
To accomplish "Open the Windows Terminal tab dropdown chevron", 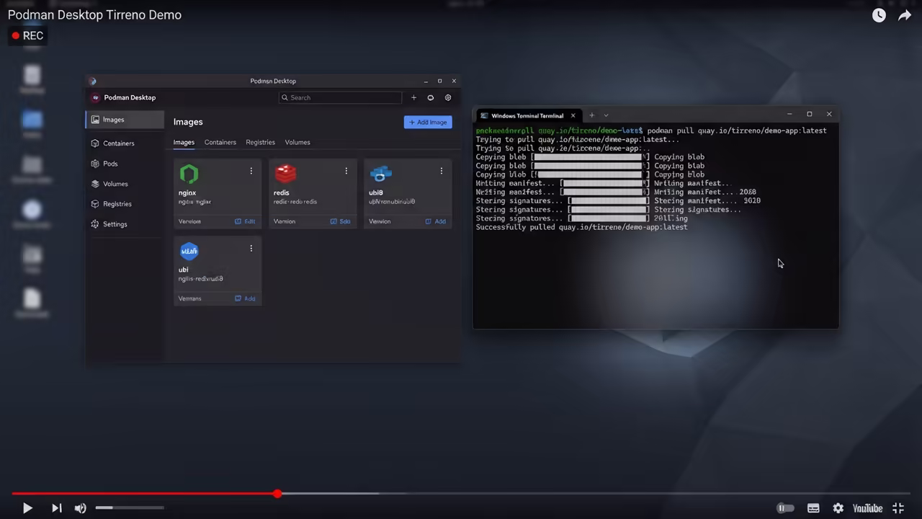I will click(x=606, y=115).
